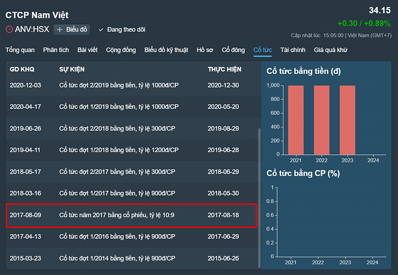Click the CTCP Nam Việt company name
The width and height of the screenshot is (398, 275).
point(37,15)
